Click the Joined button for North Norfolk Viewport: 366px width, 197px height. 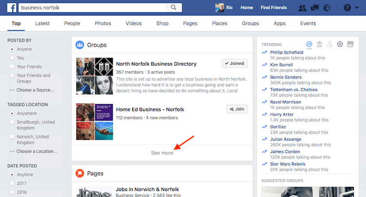pyautogui.click(x=235, y=63)
